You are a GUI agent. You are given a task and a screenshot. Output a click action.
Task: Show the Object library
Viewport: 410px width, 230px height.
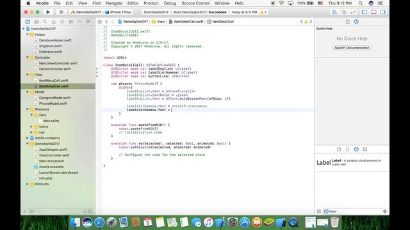click(x=356, y=149)
